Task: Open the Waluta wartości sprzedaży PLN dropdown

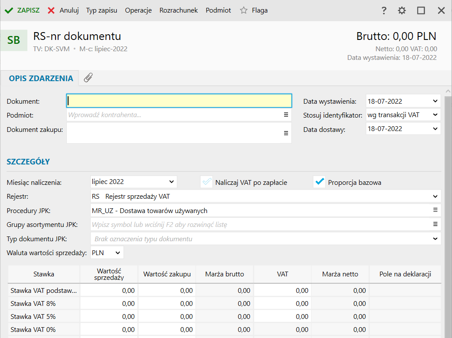Action: coord(118,253)
